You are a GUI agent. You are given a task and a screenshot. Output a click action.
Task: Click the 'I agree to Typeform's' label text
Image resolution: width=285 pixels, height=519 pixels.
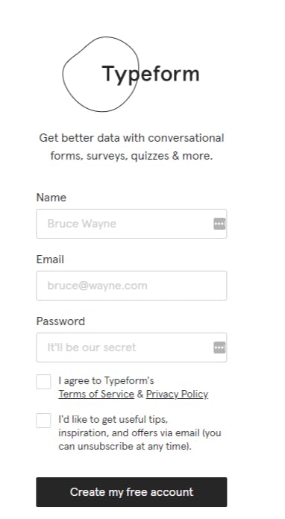(x=106, y=380)
